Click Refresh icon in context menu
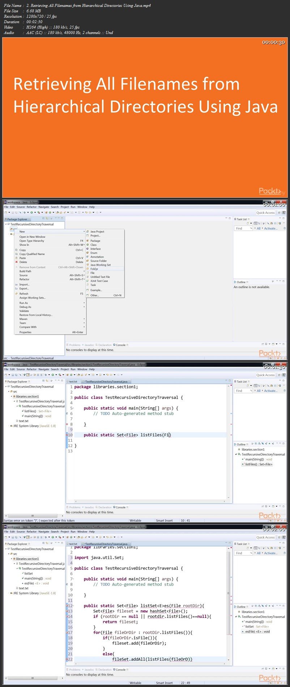Image resolution: width=290 pixels, height=687 pixels. pyautogui.click(x=16, y=294)
